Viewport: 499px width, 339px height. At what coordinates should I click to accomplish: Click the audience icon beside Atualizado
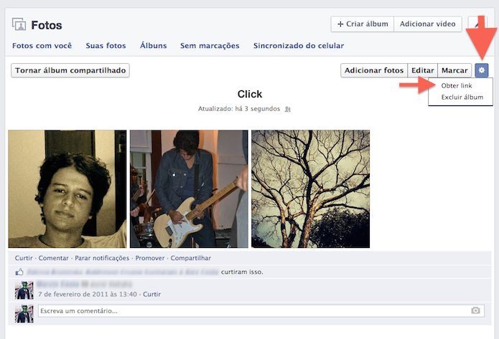288,109
